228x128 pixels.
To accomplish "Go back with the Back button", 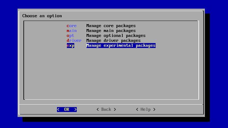I will 106,110.
